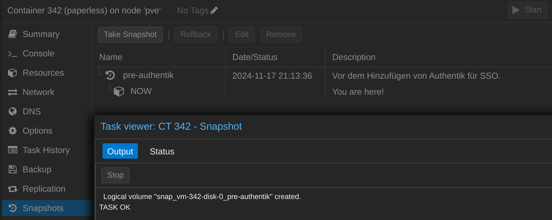The height and width of the screenshot is (220, 552).
Task: Open the Replication section
Action: [x=47, y=189]
